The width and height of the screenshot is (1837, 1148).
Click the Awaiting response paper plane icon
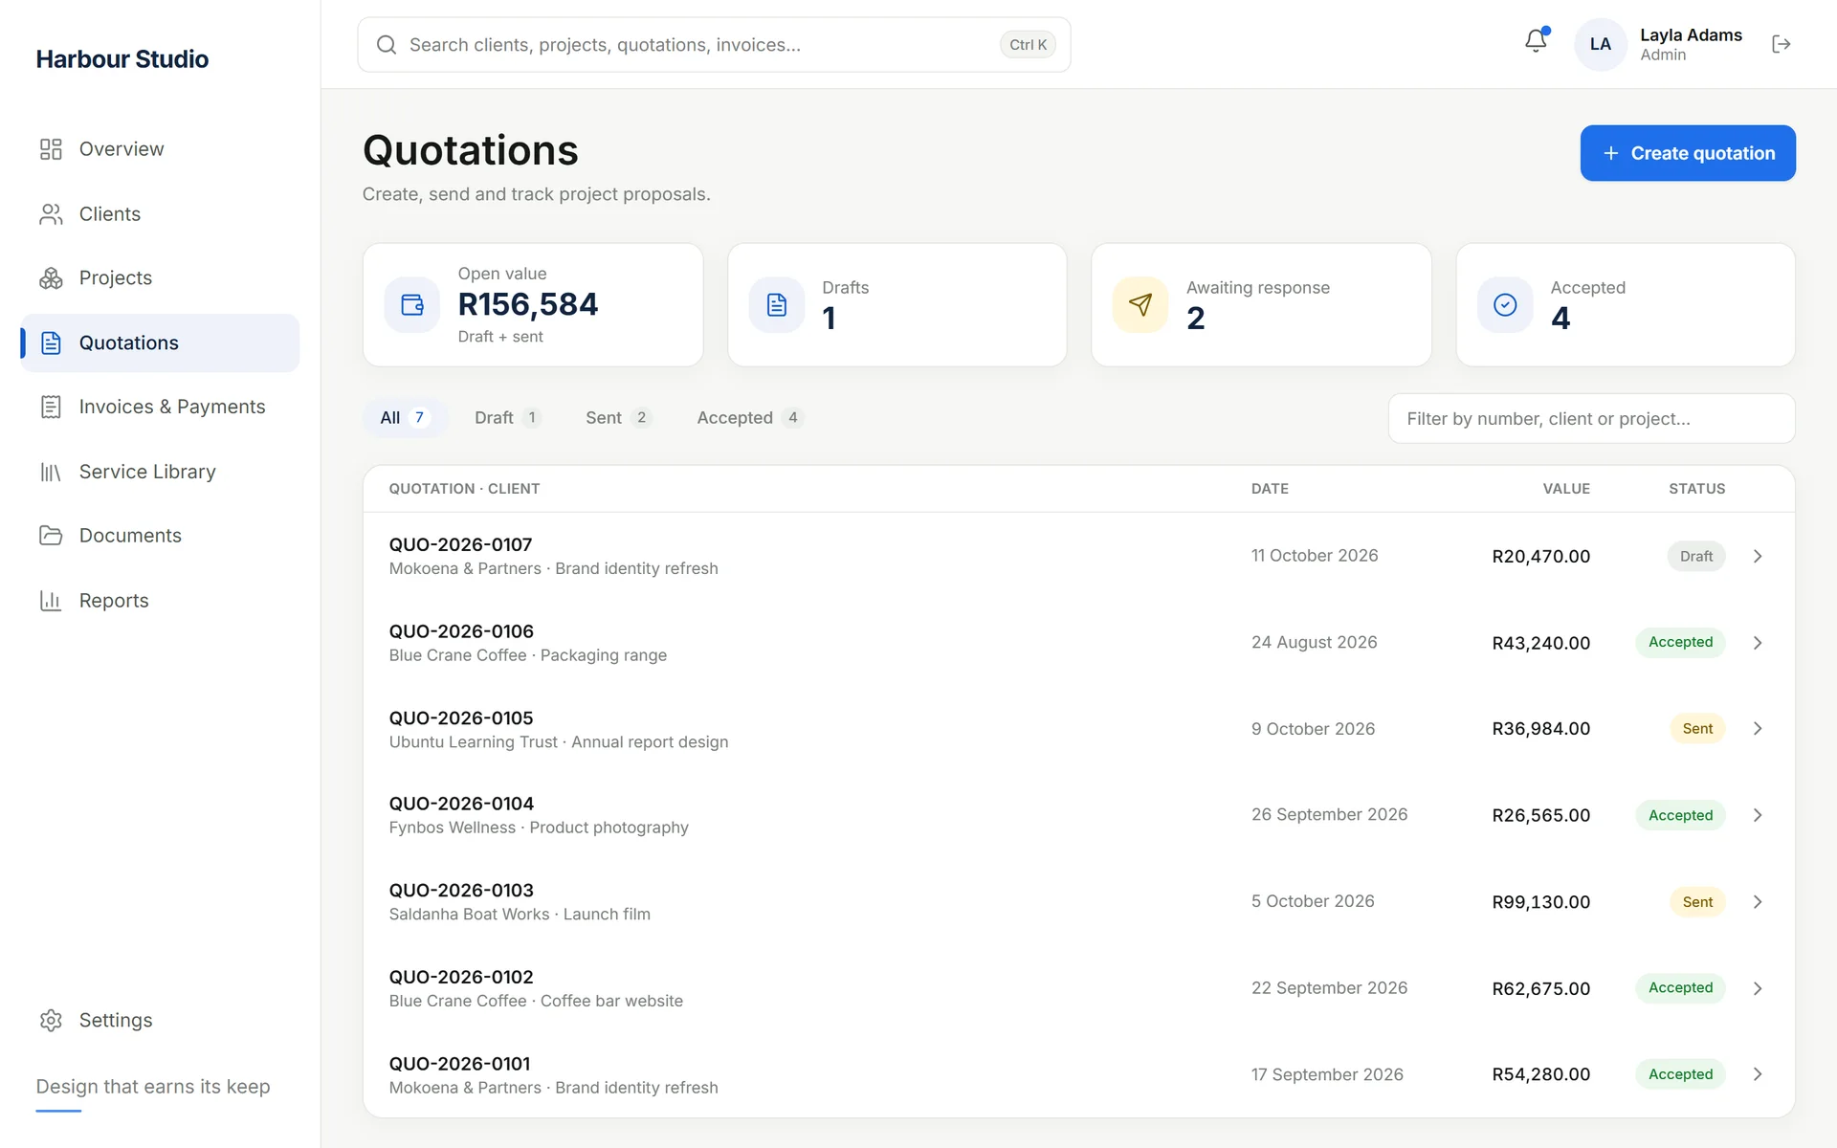1140,305
